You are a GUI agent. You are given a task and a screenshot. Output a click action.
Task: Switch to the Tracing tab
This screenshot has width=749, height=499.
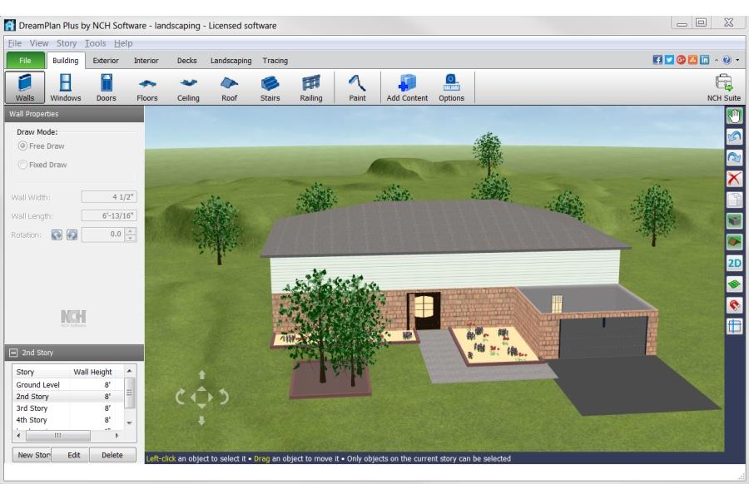click(275, 61)
